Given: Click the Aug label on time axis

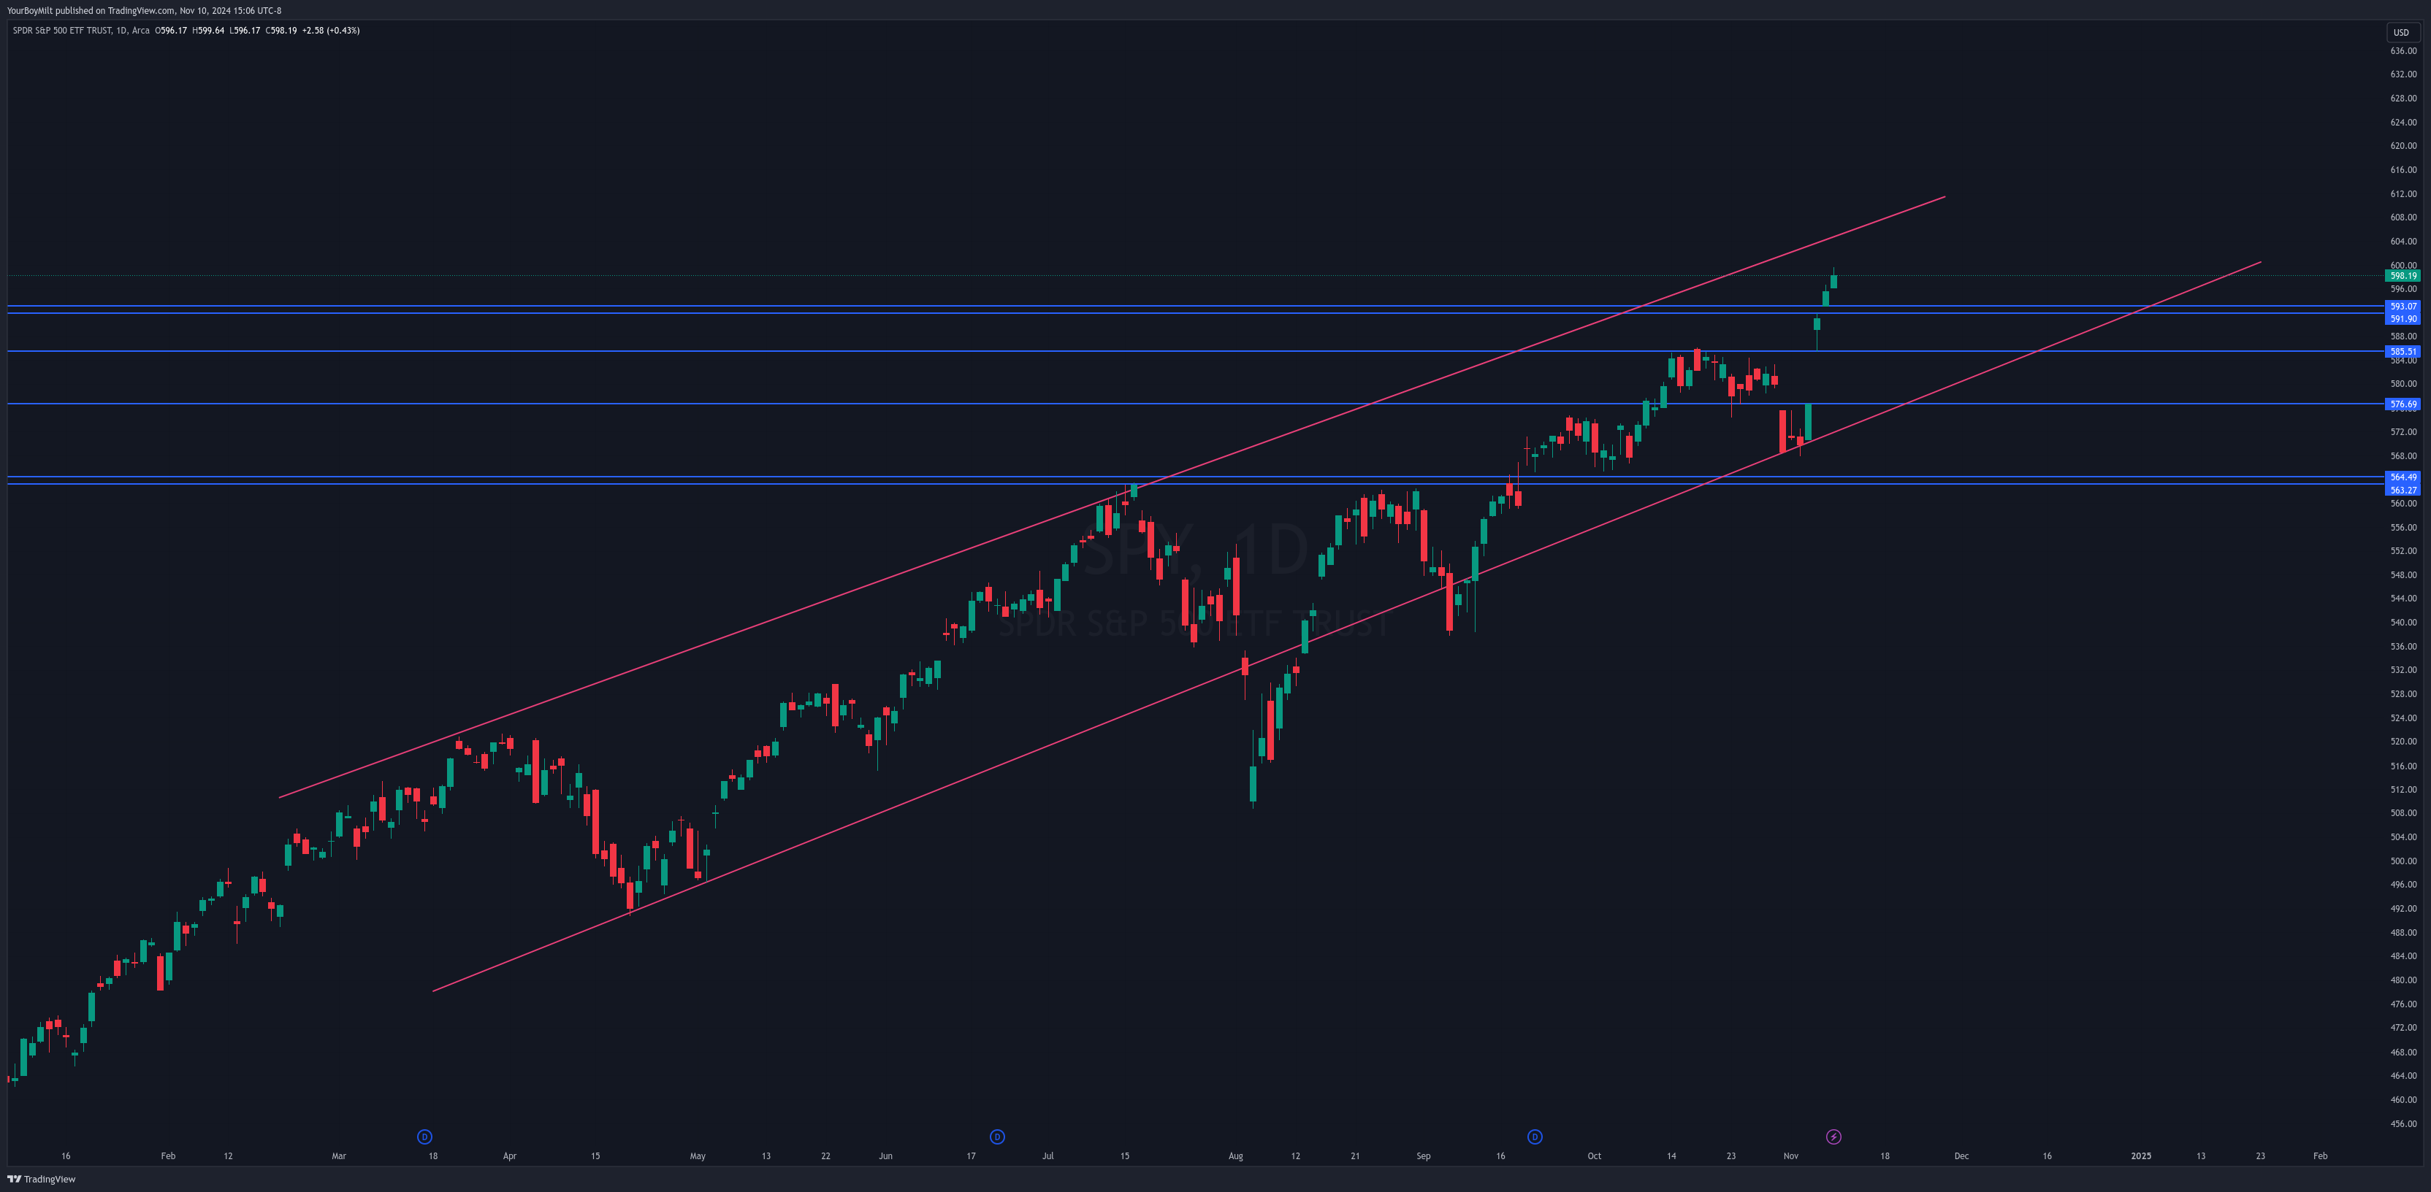Looking at the screenshot, I should coord(1235,1156).
